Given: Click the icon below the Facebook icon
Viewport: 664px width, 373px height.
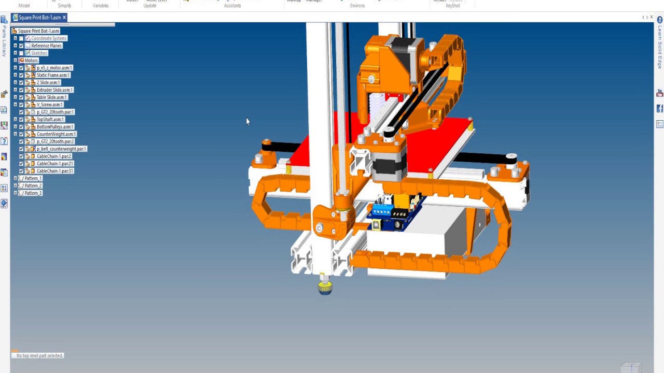Looking at the screenshot, I should pos(660,124).
